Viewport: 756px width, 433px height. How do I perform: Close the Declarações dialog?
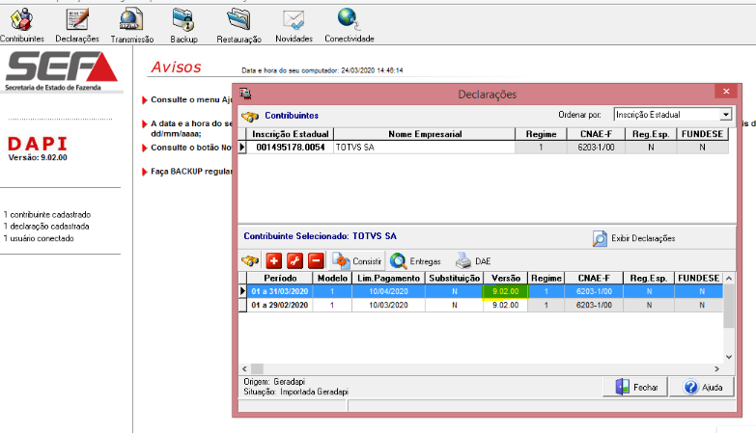[x=726, y=92]
